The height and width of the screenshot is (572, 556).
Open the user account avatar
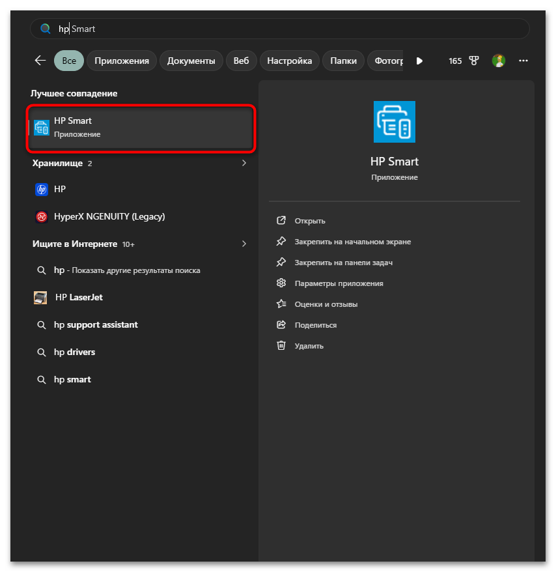(x=499, y=61)
